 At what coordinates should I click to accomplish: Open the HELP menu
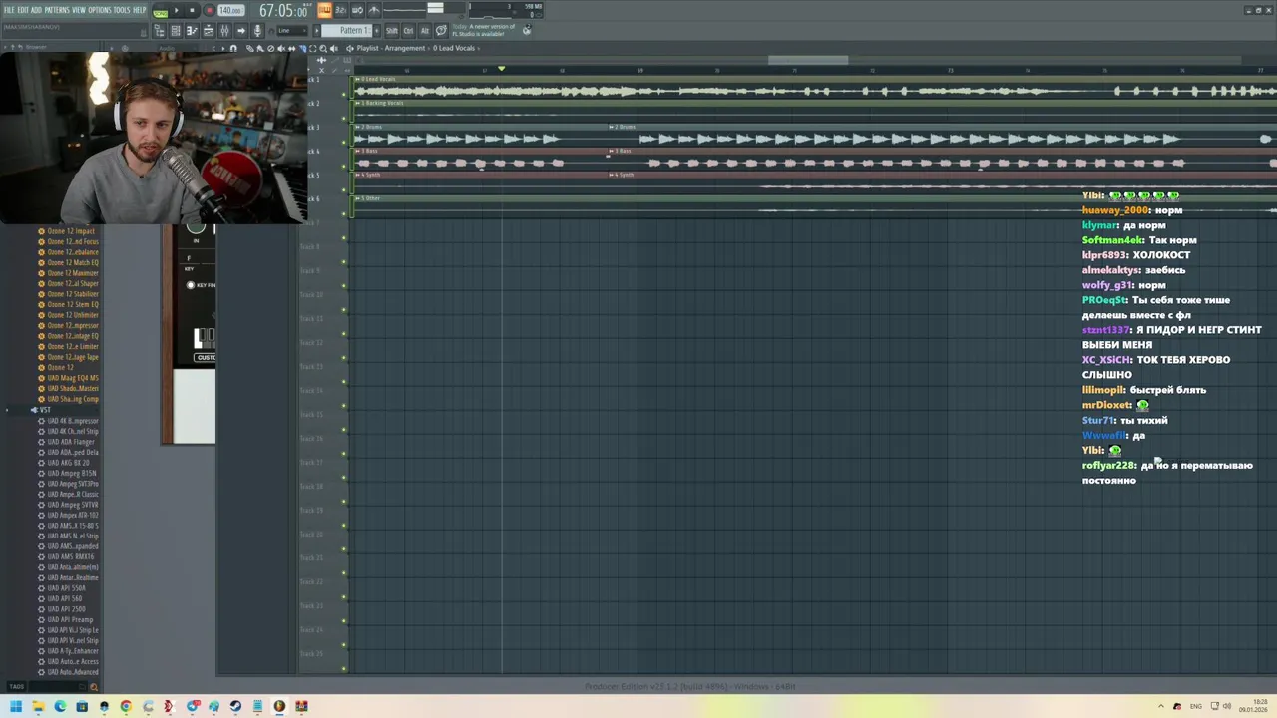pyautogui.click(x=139, y=10)
